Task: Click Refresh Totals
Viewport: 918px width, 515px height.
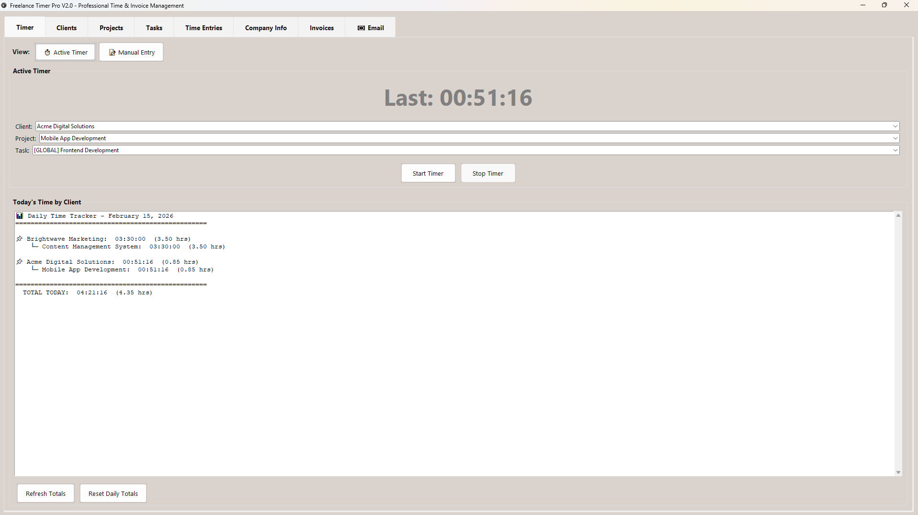Action: pos(45,493)
